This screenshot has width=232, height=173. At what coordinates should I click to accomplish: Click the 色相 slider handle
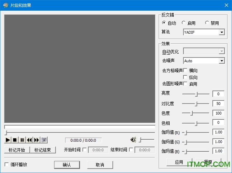click(196, 123)
